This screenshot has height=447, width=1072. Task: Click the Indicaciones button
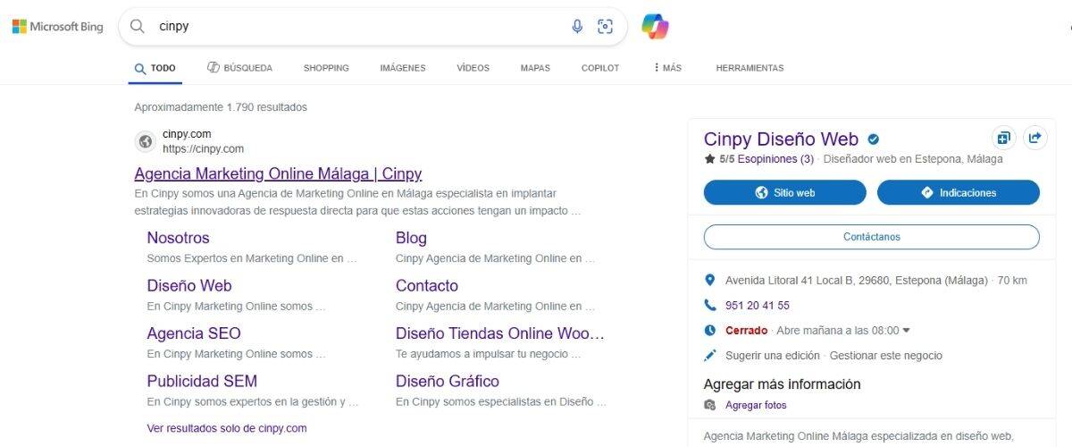point(959,192)
